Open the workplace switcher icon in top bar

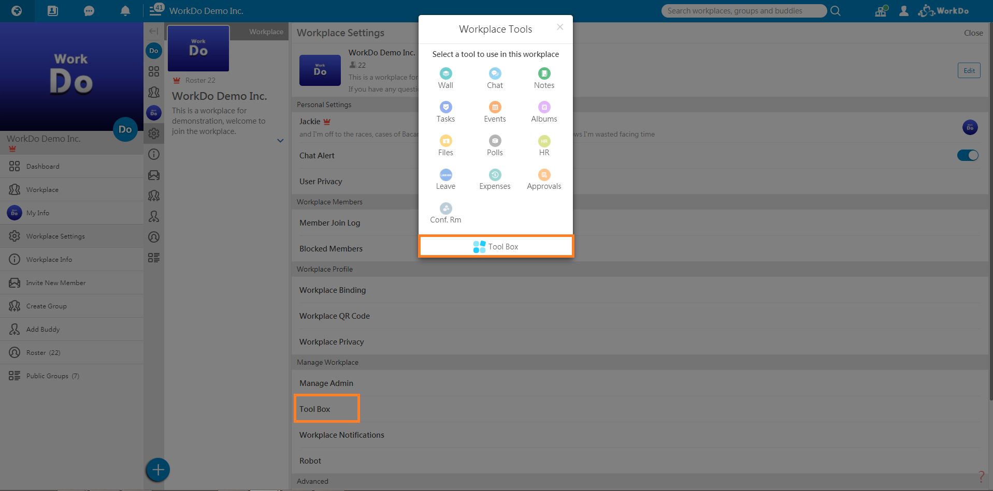[881, 11]
